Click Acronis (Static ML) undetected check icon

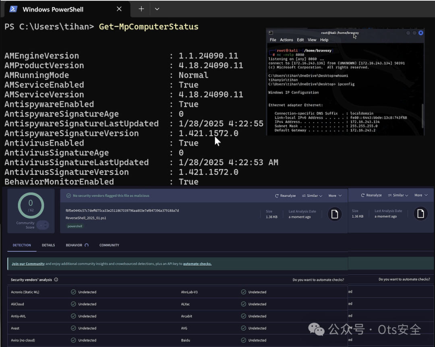pyautogui.click(x=73, y=292)
